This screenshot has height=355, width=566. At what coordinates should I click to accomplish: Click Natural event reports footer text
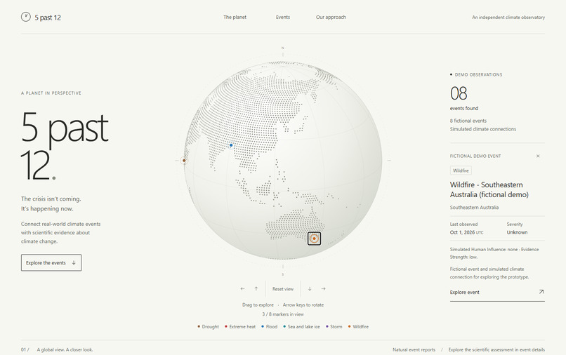click(414, 349)
